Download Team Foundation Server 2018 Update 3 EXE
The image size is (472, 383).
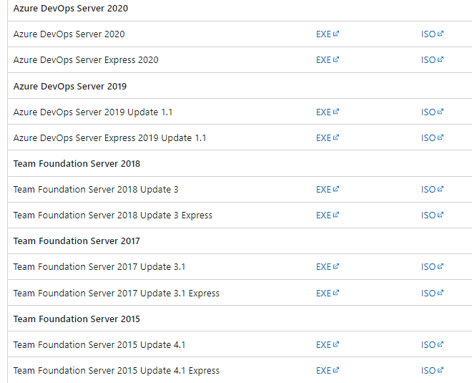pos(328,189)
